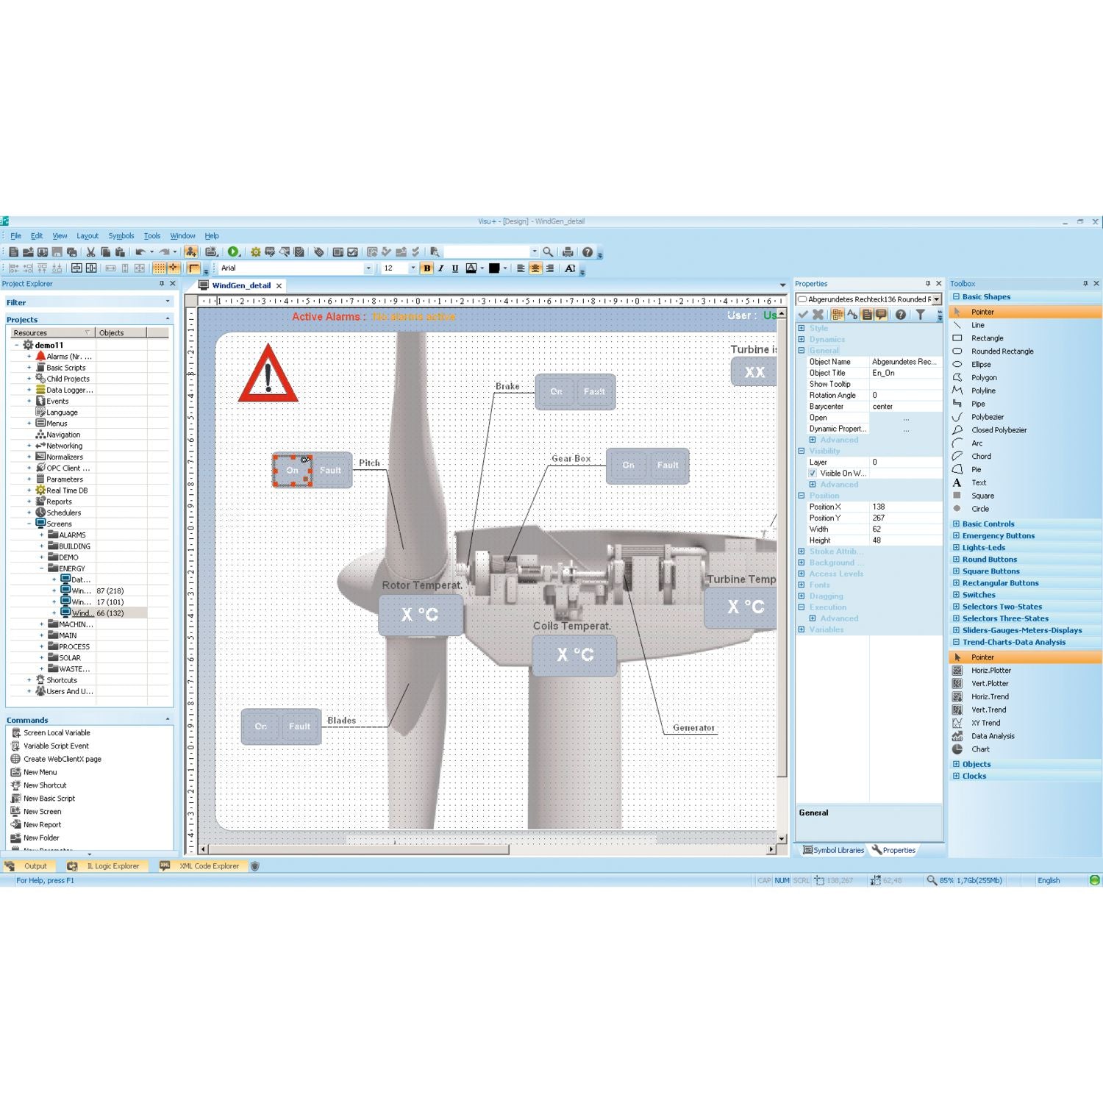Click the Cut scissors icon
The height and width of the screenshot is (1103, 1103).
[x=90, y=252]
